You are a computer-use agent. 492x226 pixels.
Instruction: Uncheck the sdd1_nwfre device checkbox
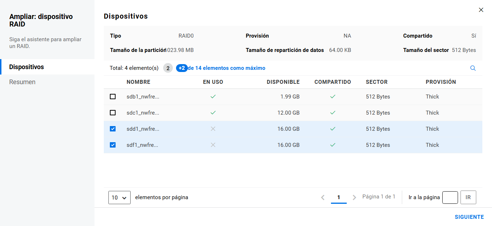point(113,129)
